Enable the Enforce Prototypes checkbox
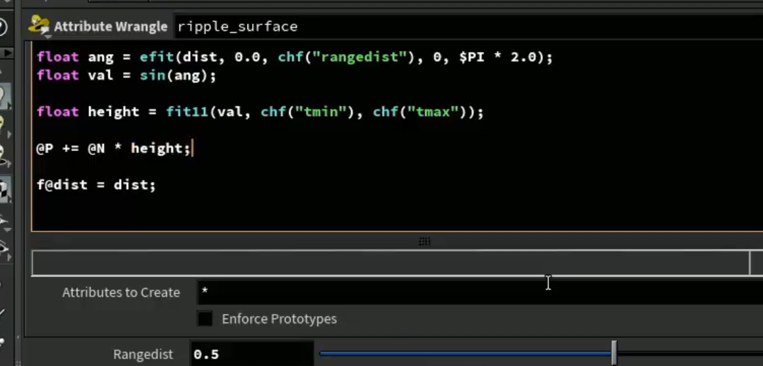The height and width of the screenshot is (366, 763). pos(205,319)
